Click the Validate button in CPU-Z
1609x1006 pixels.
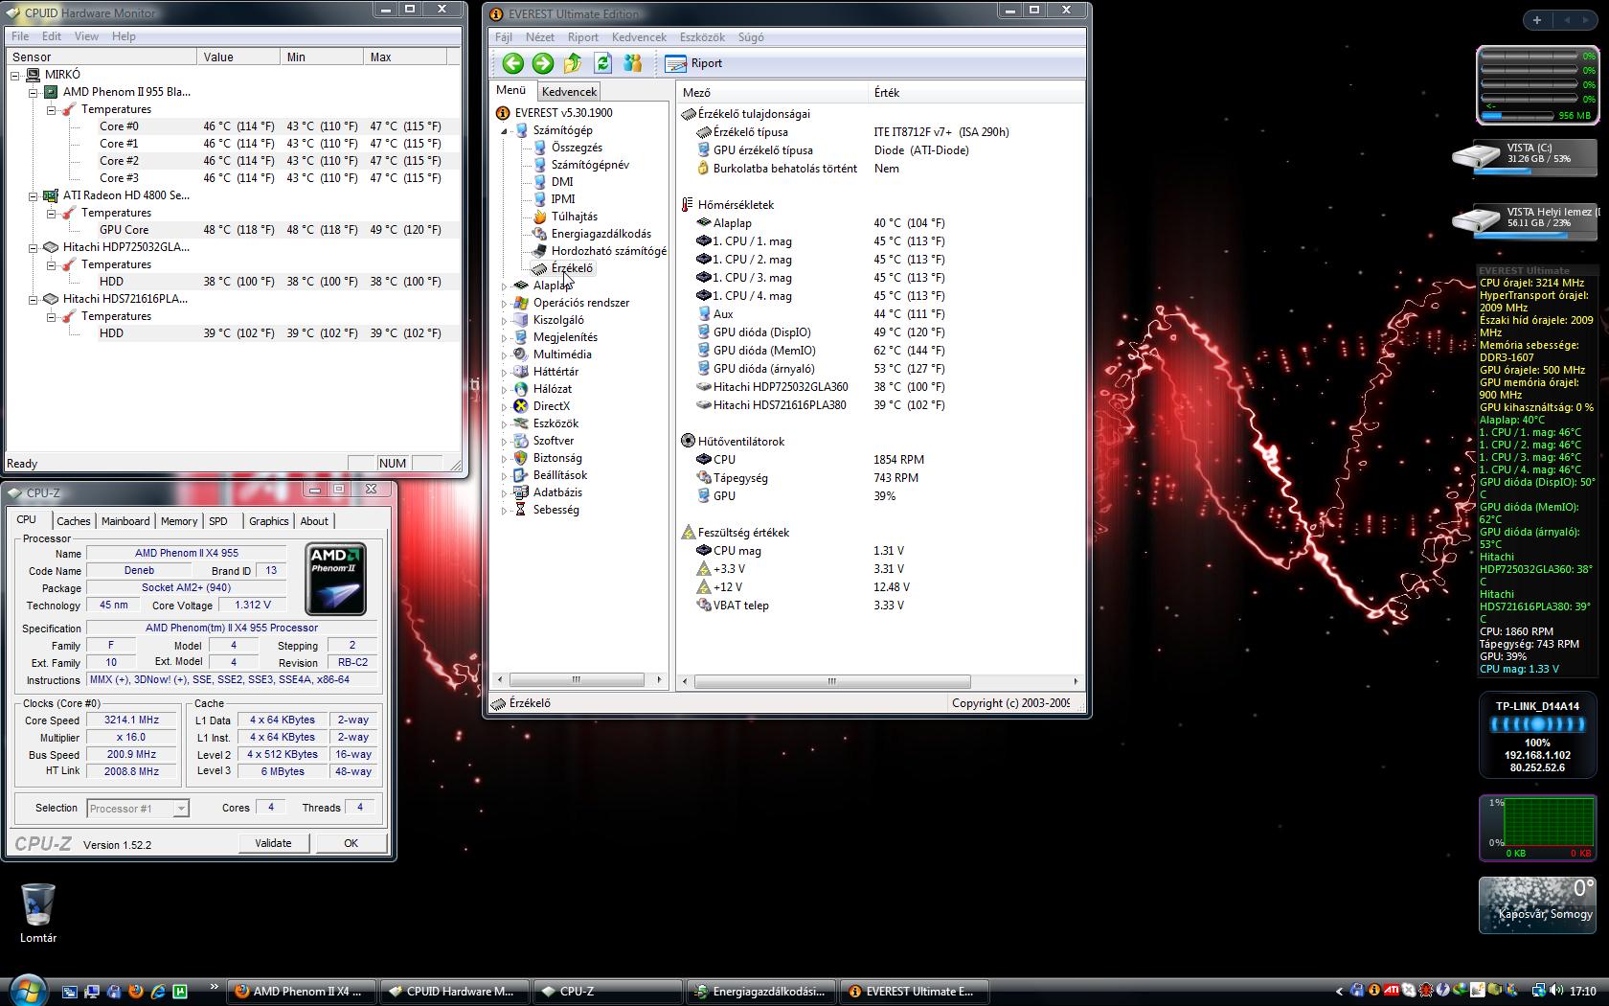click(x=273, y=843)
